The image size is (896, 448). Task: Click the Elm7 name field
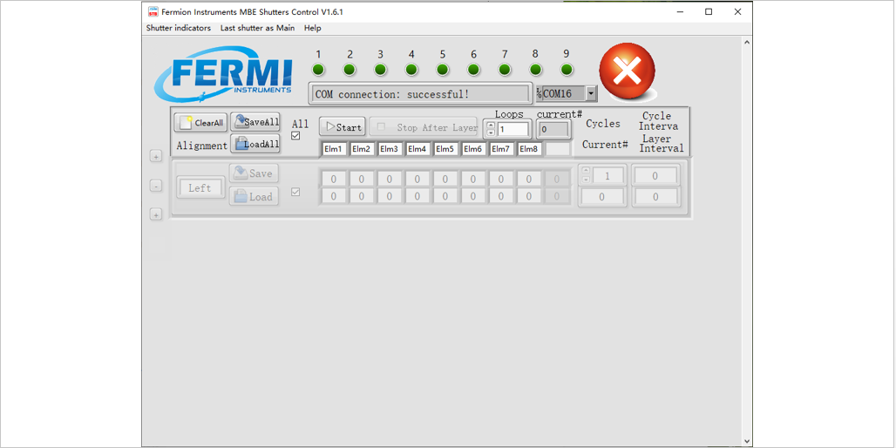501,149
